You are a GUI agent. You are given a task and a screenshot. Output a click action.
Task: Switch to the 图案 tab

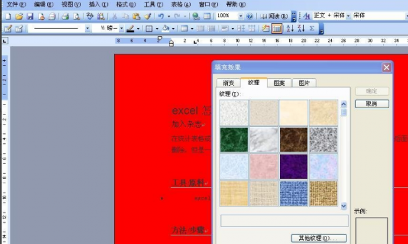(279, 83)
